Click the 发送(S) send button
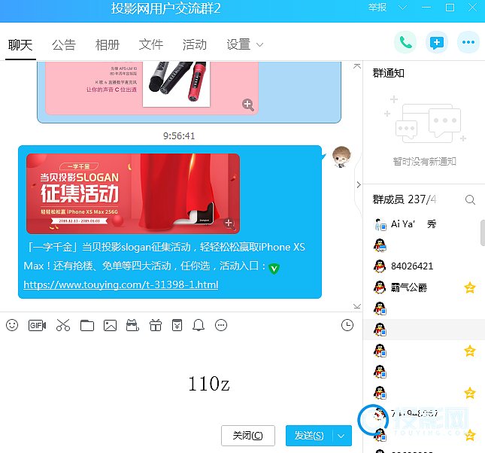 coord(309,436)
